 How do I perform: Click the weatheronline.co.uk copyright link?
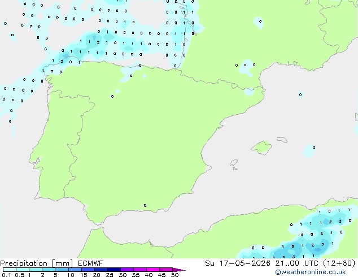tap(311, 272)
